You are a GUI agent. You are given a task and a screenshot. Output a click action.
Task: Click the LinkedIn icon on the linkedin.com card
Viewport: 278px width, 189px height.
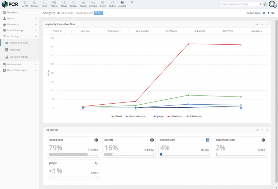207,140
